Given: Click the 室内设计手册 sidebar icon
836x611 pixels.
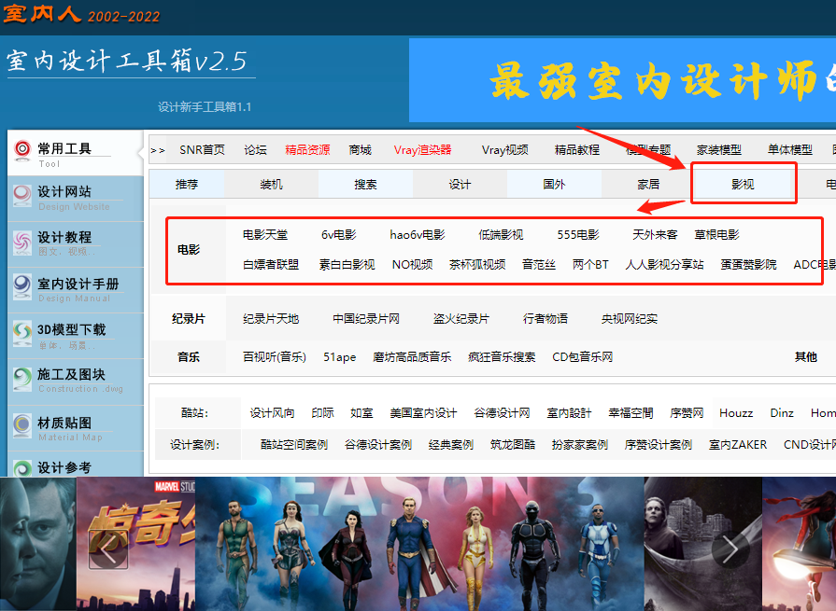Looking at the screenshot, I should pos(22,286).
